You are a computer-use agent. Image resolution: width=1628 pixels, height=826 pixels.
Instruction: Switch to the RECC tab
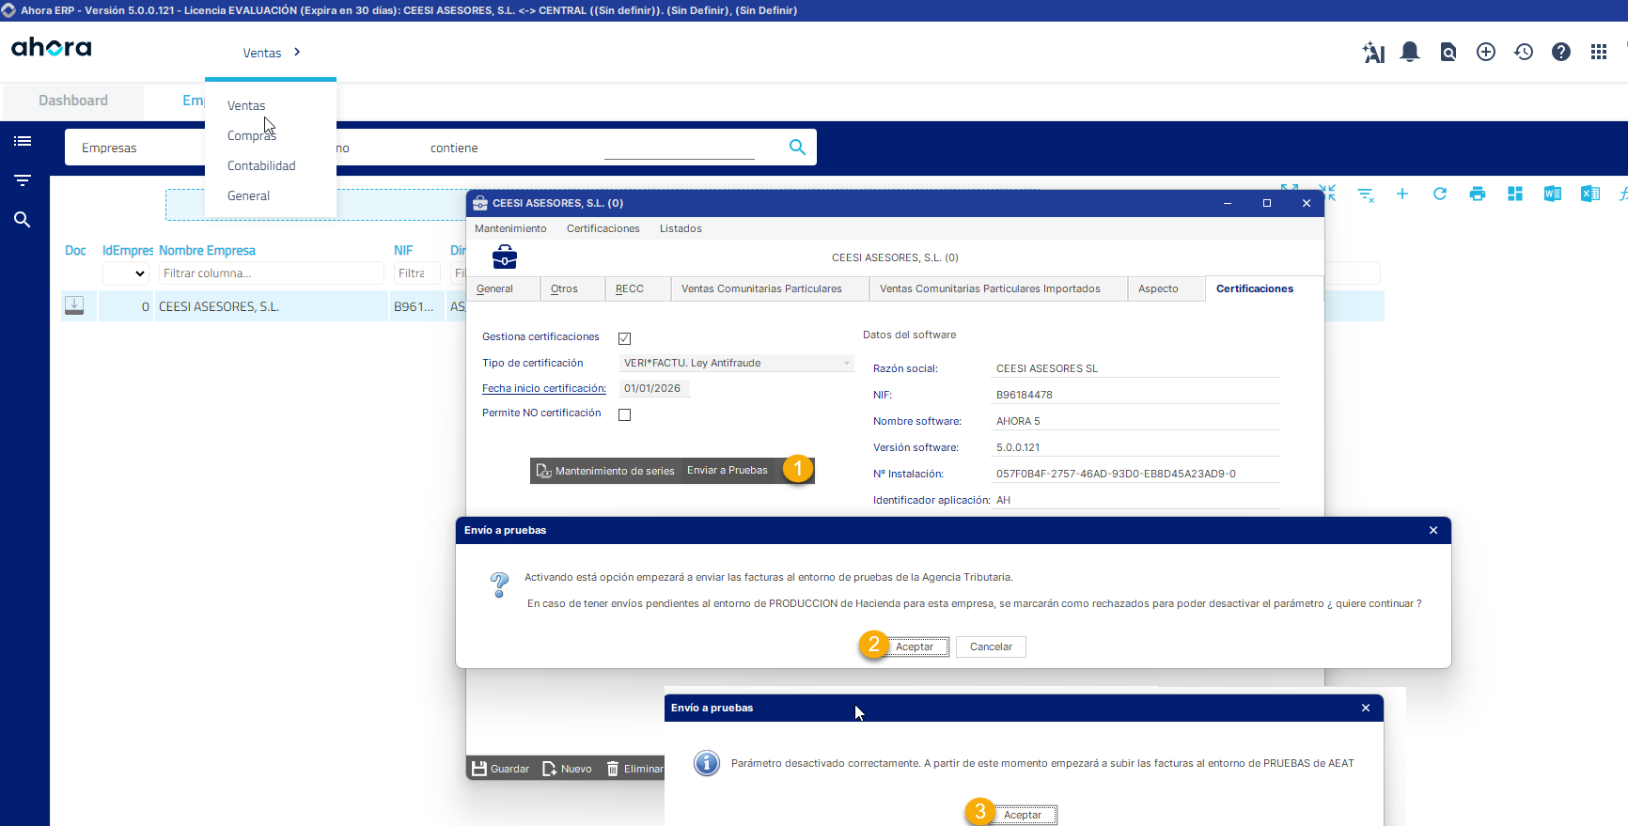click(x=637, y=288)
